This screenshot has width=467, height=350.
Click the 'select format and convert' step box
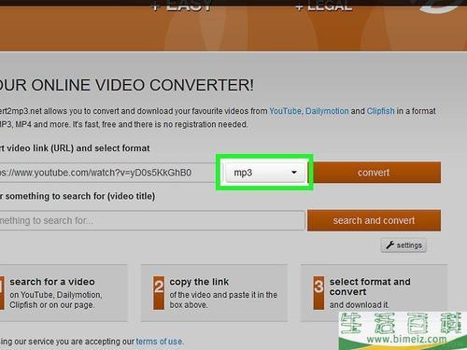(374, 293)
